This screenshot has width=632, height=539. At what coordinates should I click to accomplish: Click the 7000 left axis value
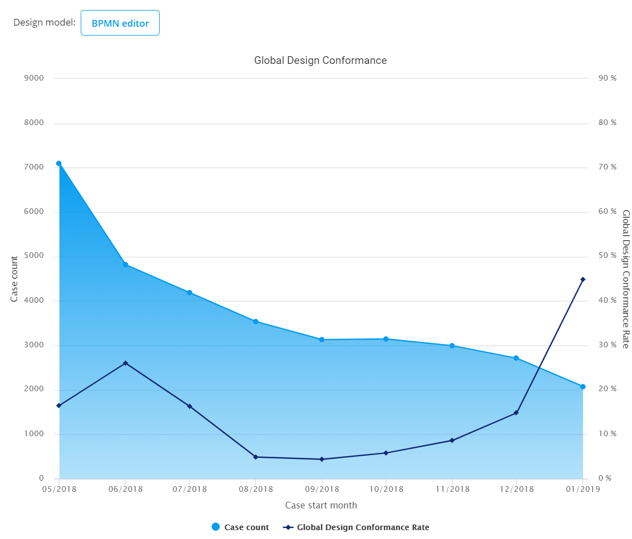(x=34, y=167)
